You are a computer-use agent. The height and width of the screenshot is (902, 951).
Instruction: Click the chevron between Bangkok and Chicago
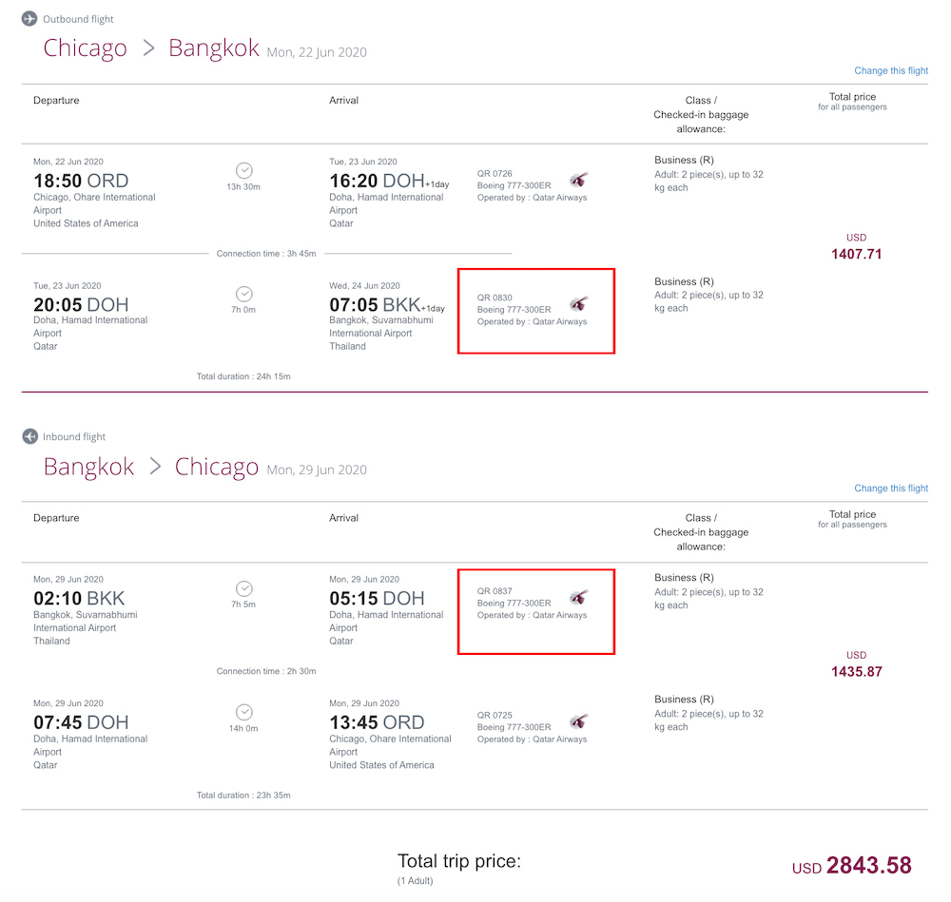pos(155,466)
